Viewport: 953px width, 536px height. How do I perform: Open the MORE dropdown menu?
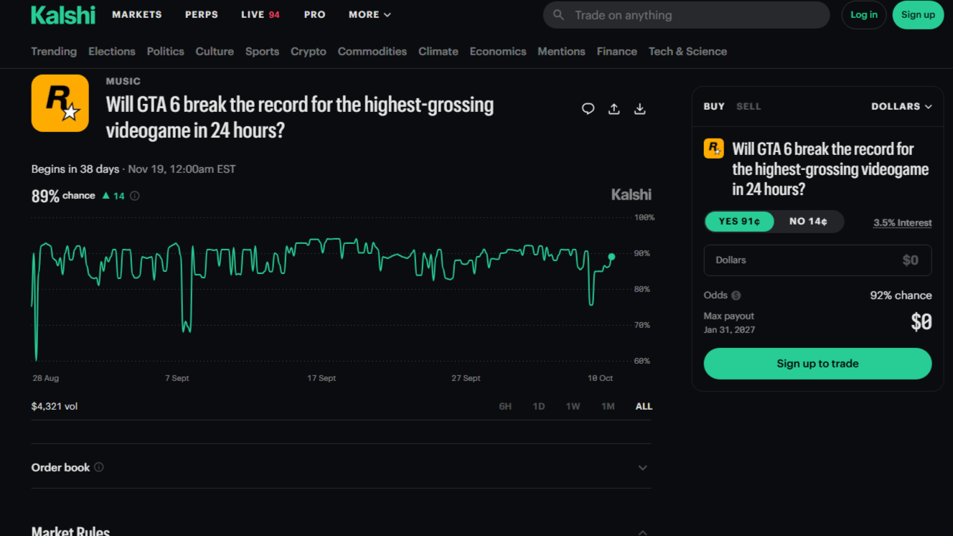[370, 14]
